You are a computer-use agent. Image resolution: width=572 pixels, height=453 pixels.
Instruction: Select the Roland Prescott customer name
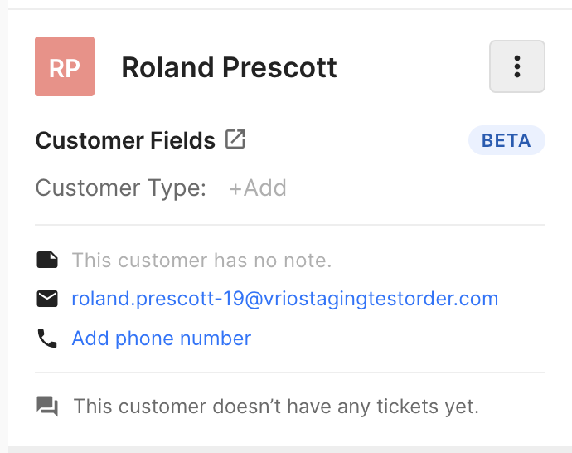coord(229,67)
